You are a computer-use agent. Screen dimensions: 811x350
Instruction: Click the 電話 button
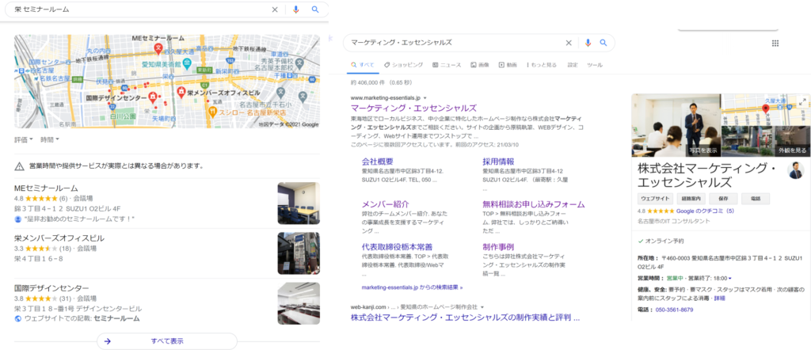coord(756,199)
